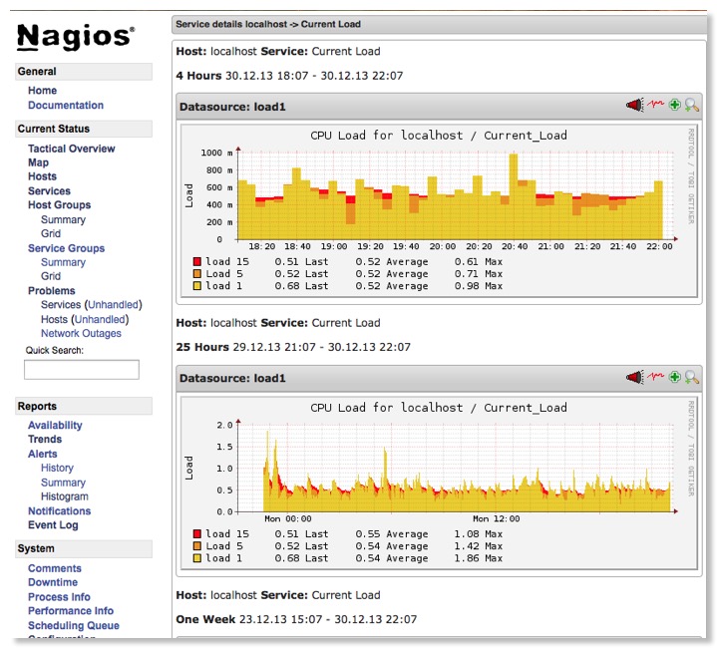Open the Map view
The image size is (717, 648).
(x=39, y=162)
